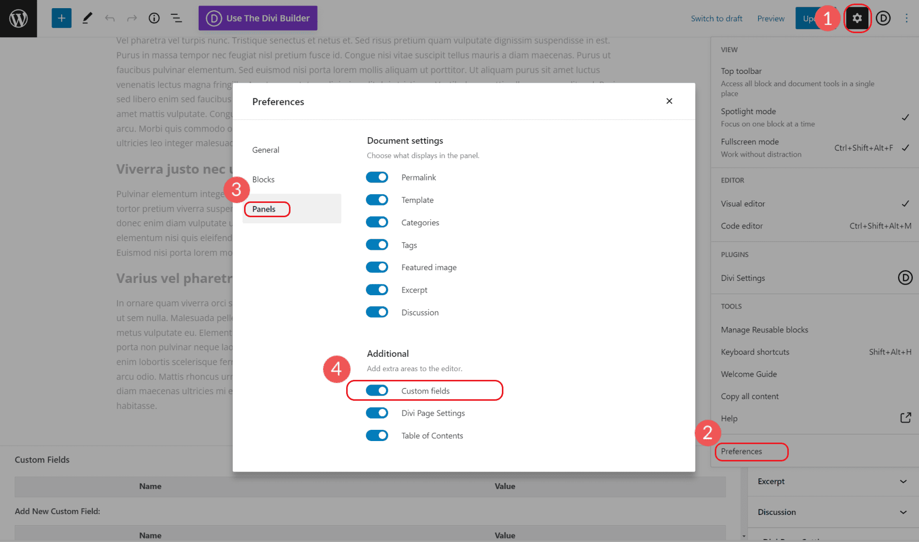
Task: Open the Settings gear
Action: click(x=857, y=18)
